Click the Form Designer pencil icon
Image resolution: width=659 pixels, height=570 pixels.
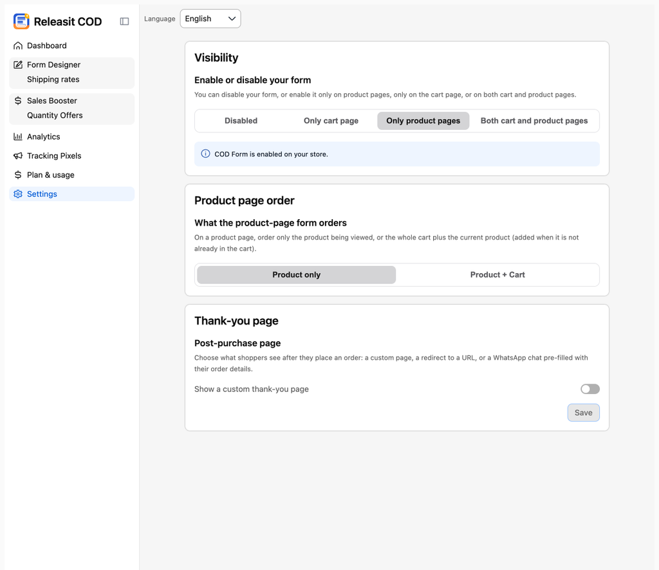pyautogui.click(x=17, y=65)
